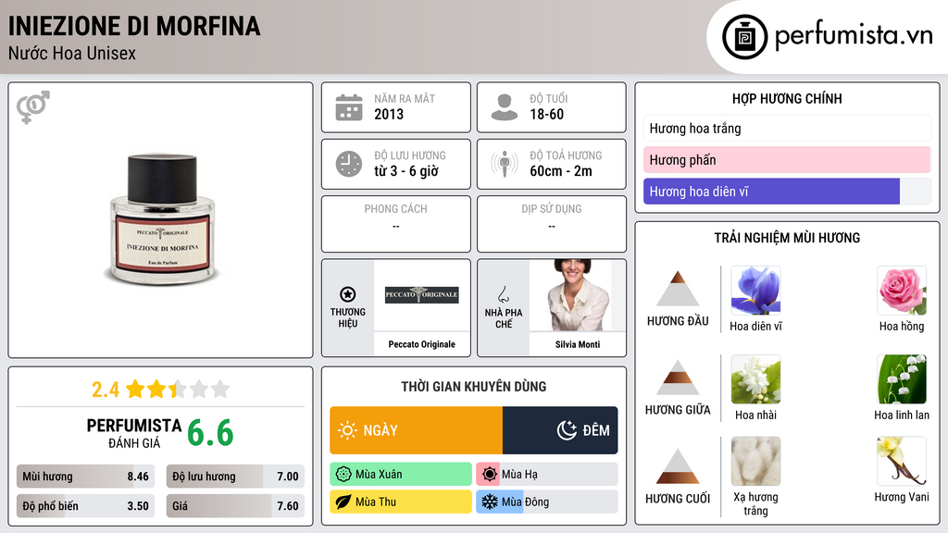948x533 pixels.
Task: Click the Hương cuối pyramid icon
Action: click(678, 466)
